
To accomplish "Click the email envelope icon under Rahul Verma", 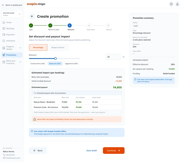I will (x=4, y=158).
